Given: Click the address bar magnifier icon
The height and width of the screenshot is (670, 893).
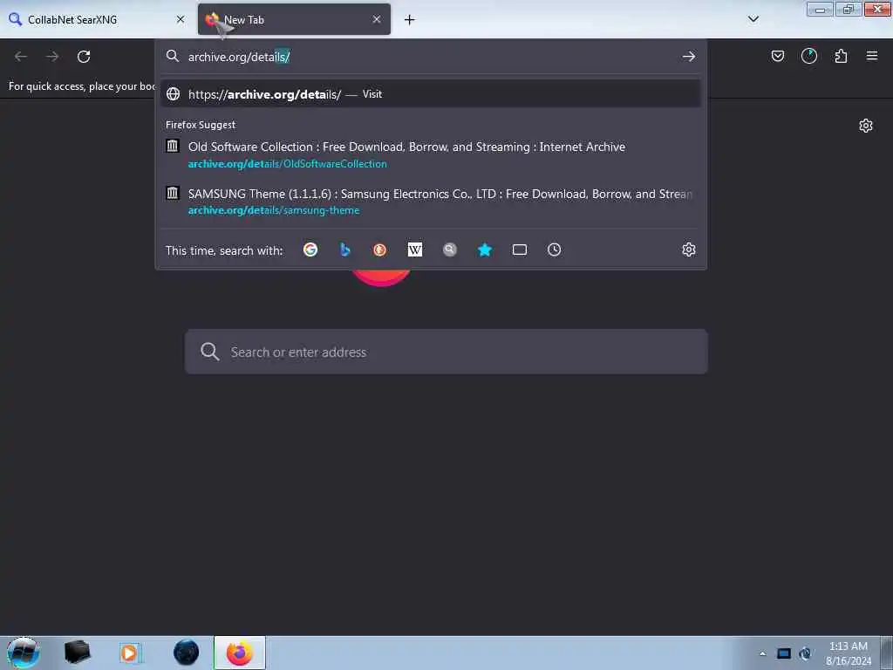Looking at the screenshot, I should pyautogui.click(x=173, y=56).
